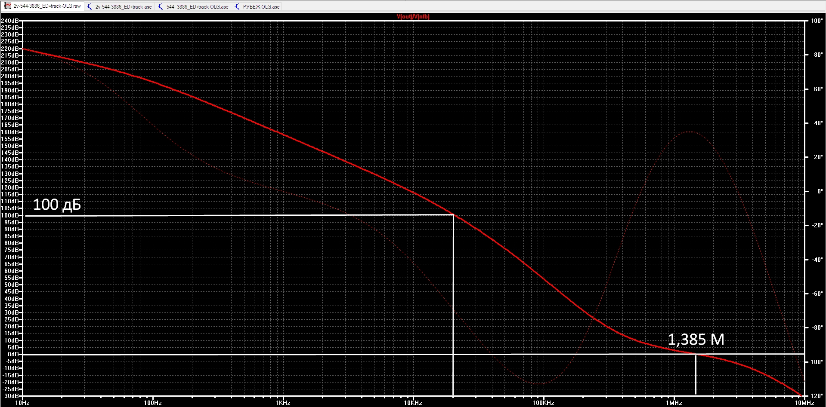Click the 160dB gain axis label
Screen dimensions: 826x407
[10, 132]
